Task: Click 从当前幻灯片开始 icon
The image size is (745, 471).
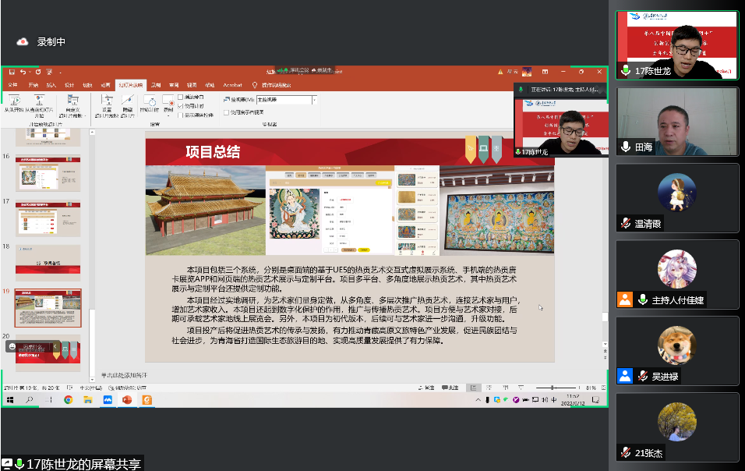Action: [37, 102]
